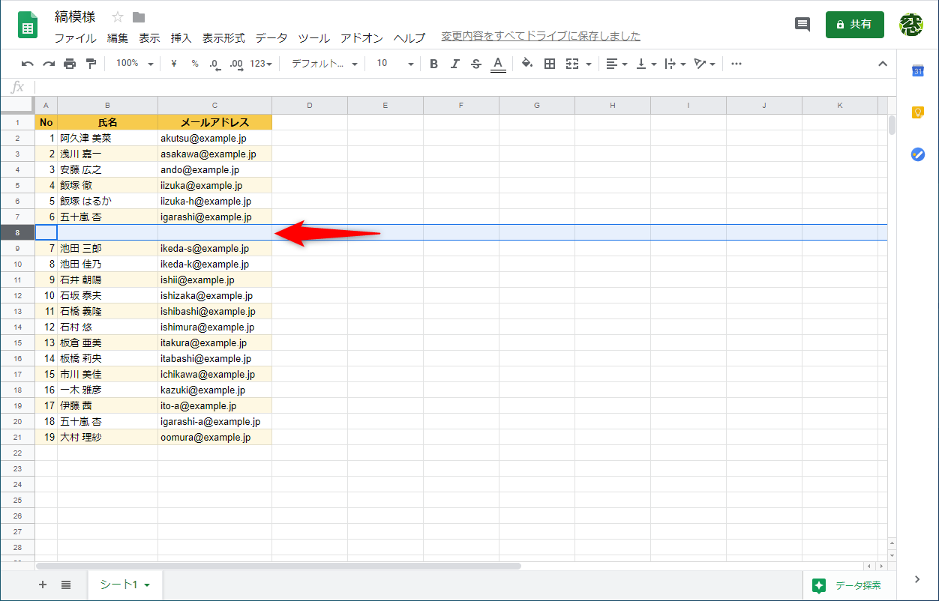Open Google Calendar side panel icon

click(917, 70)
